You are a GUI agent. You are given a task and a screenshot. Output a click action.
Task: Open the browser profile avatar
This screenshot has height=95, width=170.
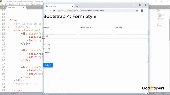[142, 11]
